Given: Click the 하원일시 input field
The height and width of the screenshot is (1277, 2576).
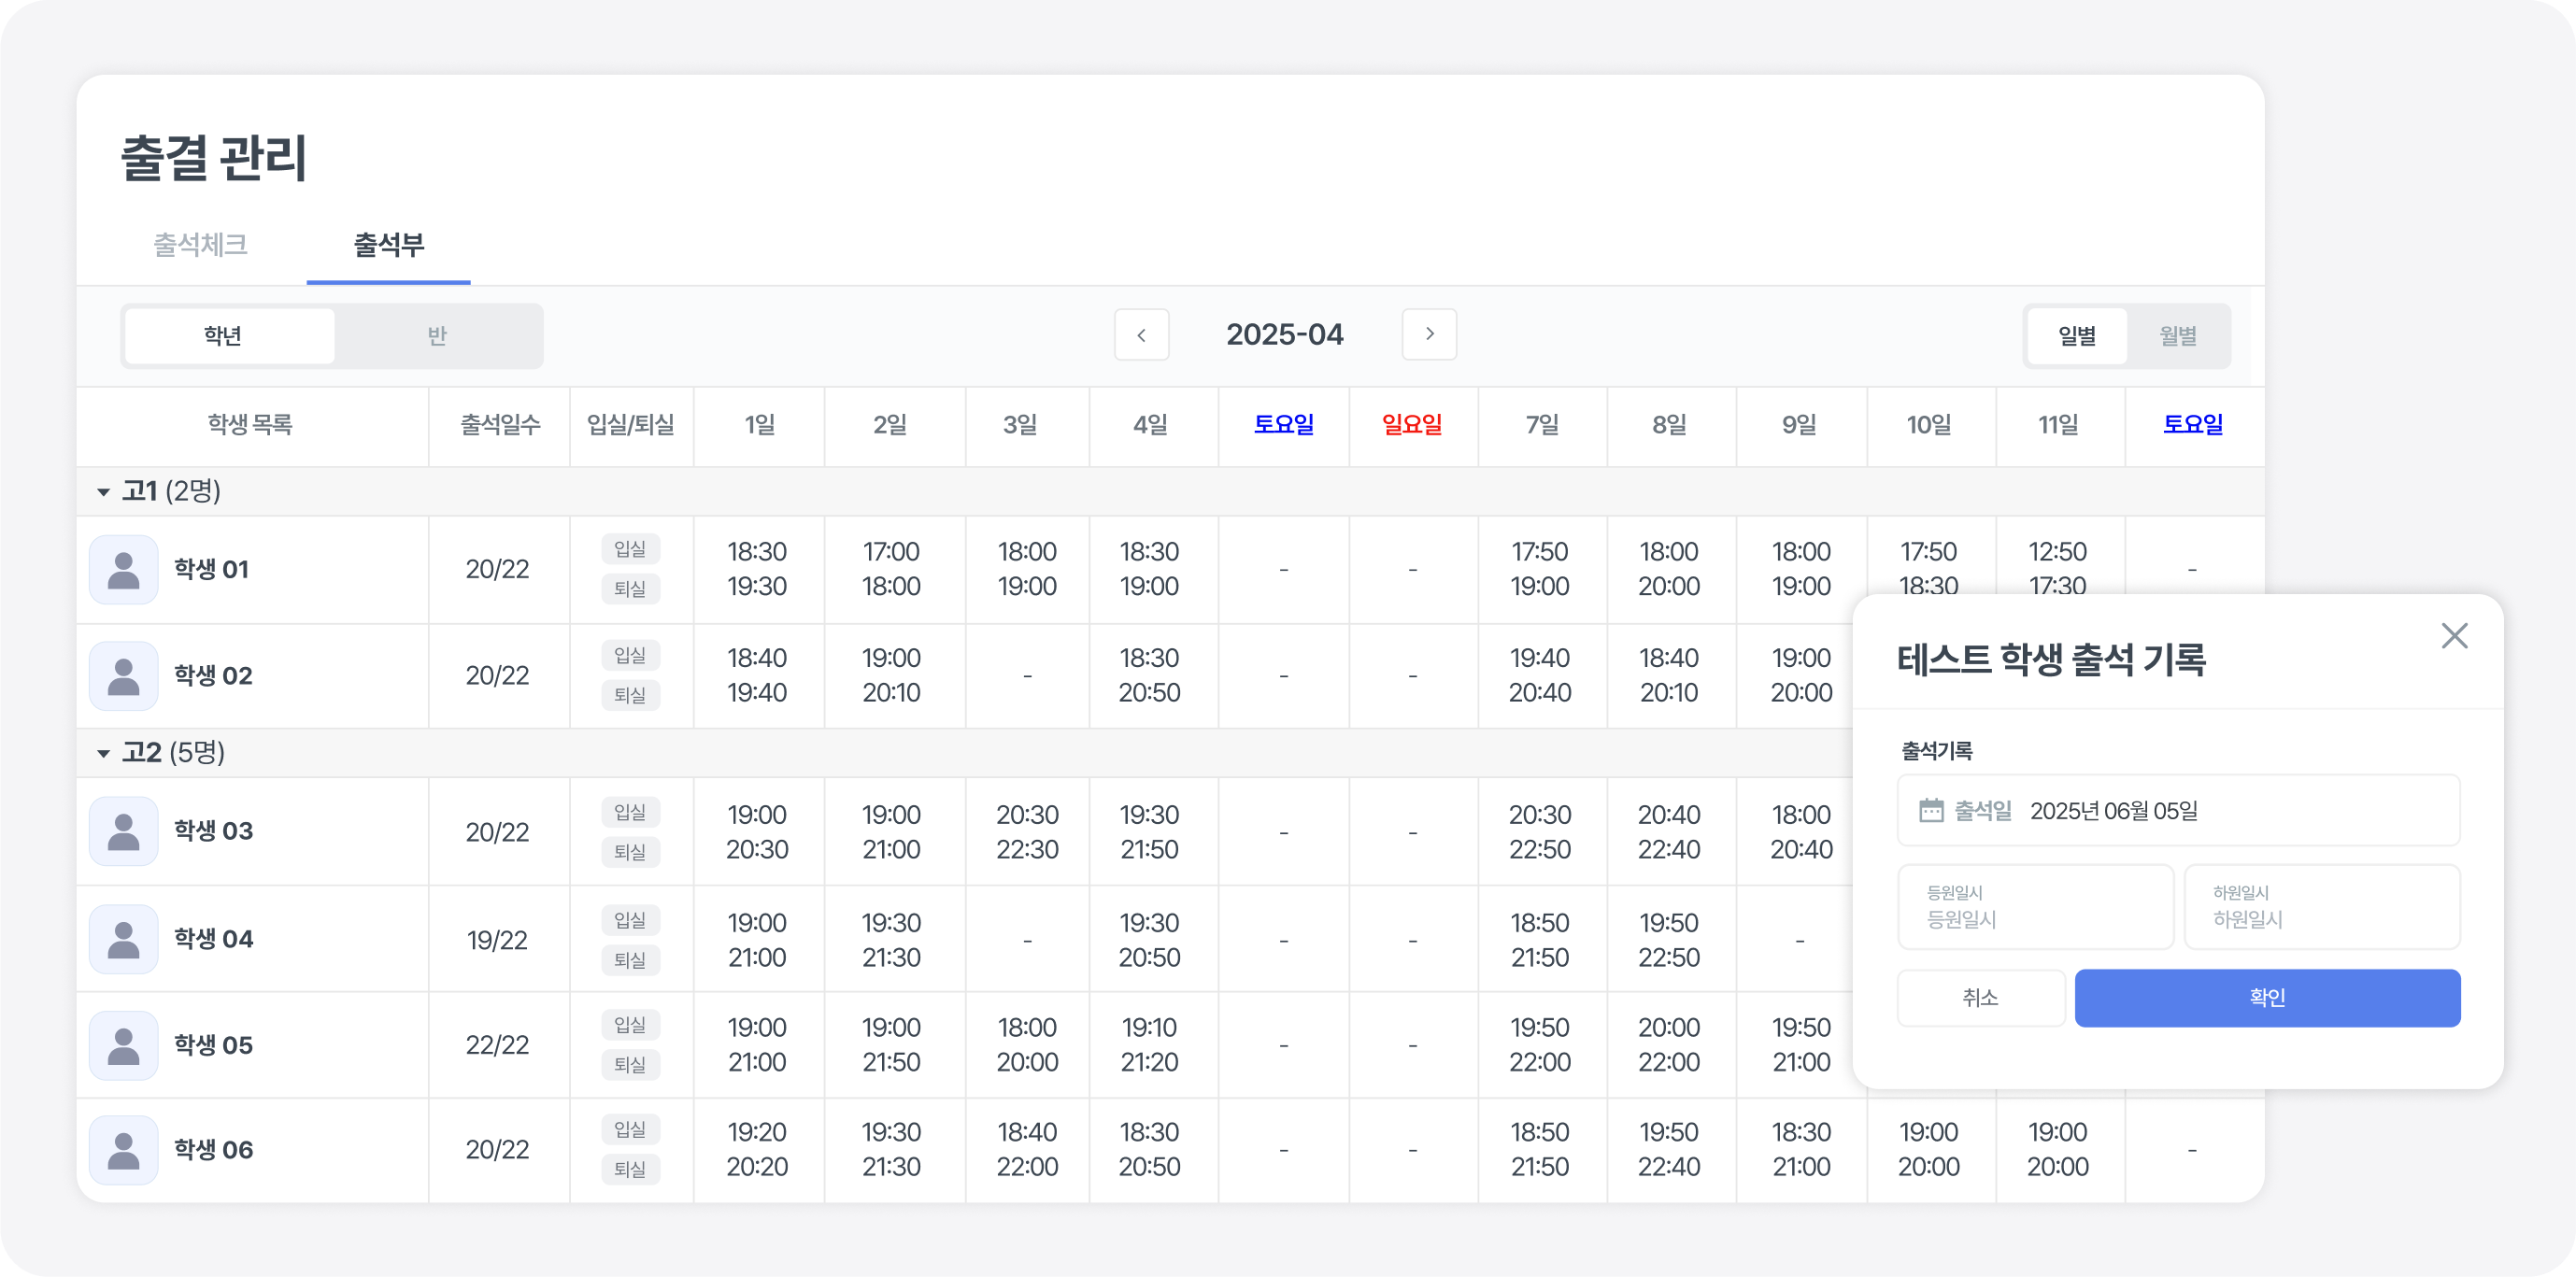Looking at the screenshot, I should coord(2321,907).
